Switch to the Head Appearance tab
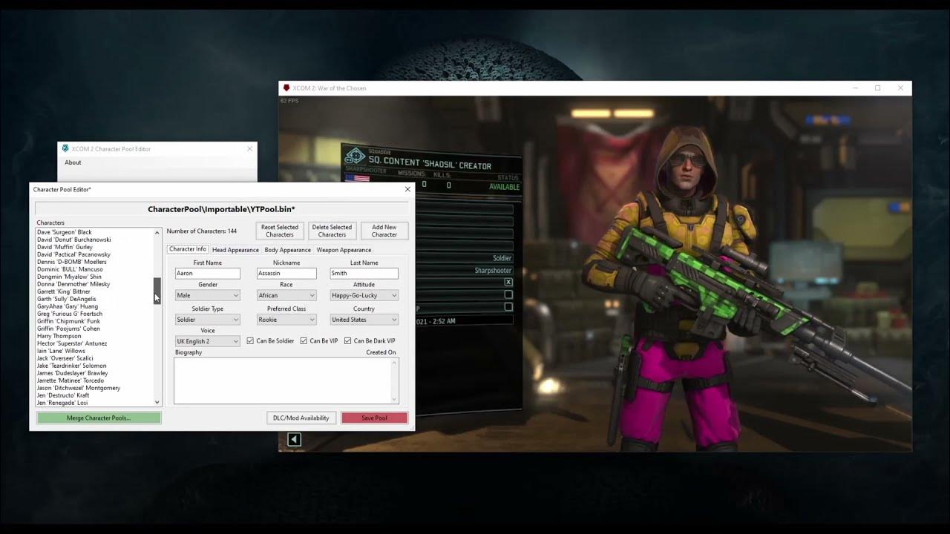This screenshot has height=534, width=950. coord(235,250)
